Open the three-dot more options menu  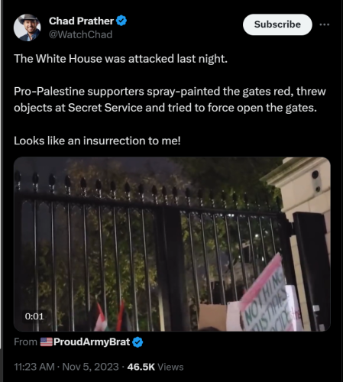pos(325,24)
